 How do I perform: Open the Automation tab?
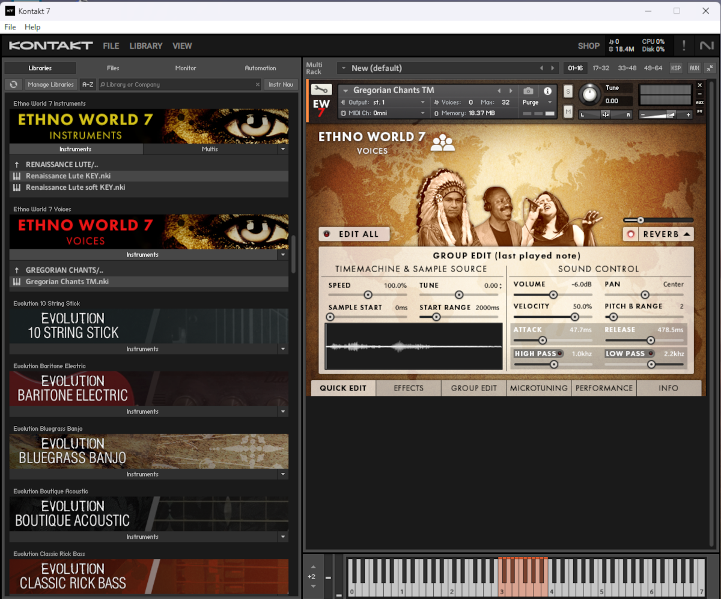pos(261,68)
